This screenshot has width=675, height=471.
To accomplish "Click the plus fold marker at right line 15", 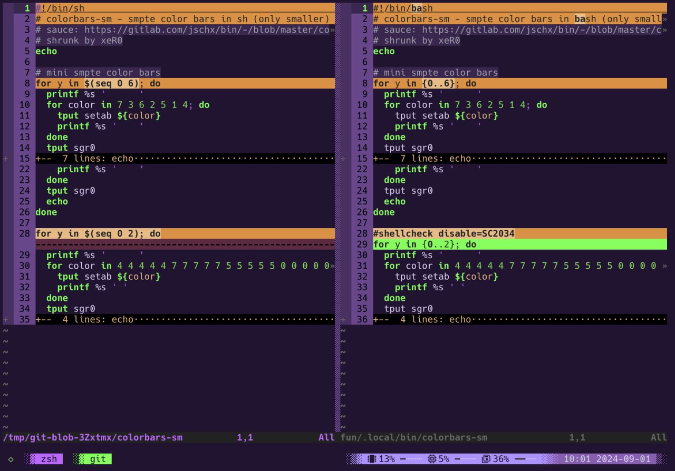I will click(x=343, y=159).
